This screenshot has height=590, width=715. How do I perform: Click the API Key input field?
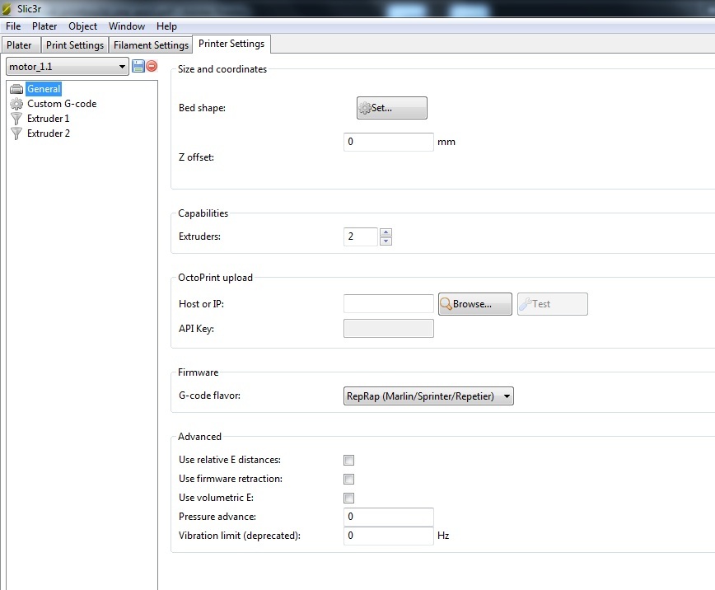(x=389, y=329)
